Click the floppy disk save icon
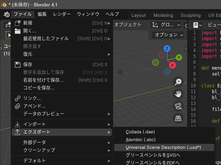This screenshot has width=221, height=165. [x=17, y=65]
